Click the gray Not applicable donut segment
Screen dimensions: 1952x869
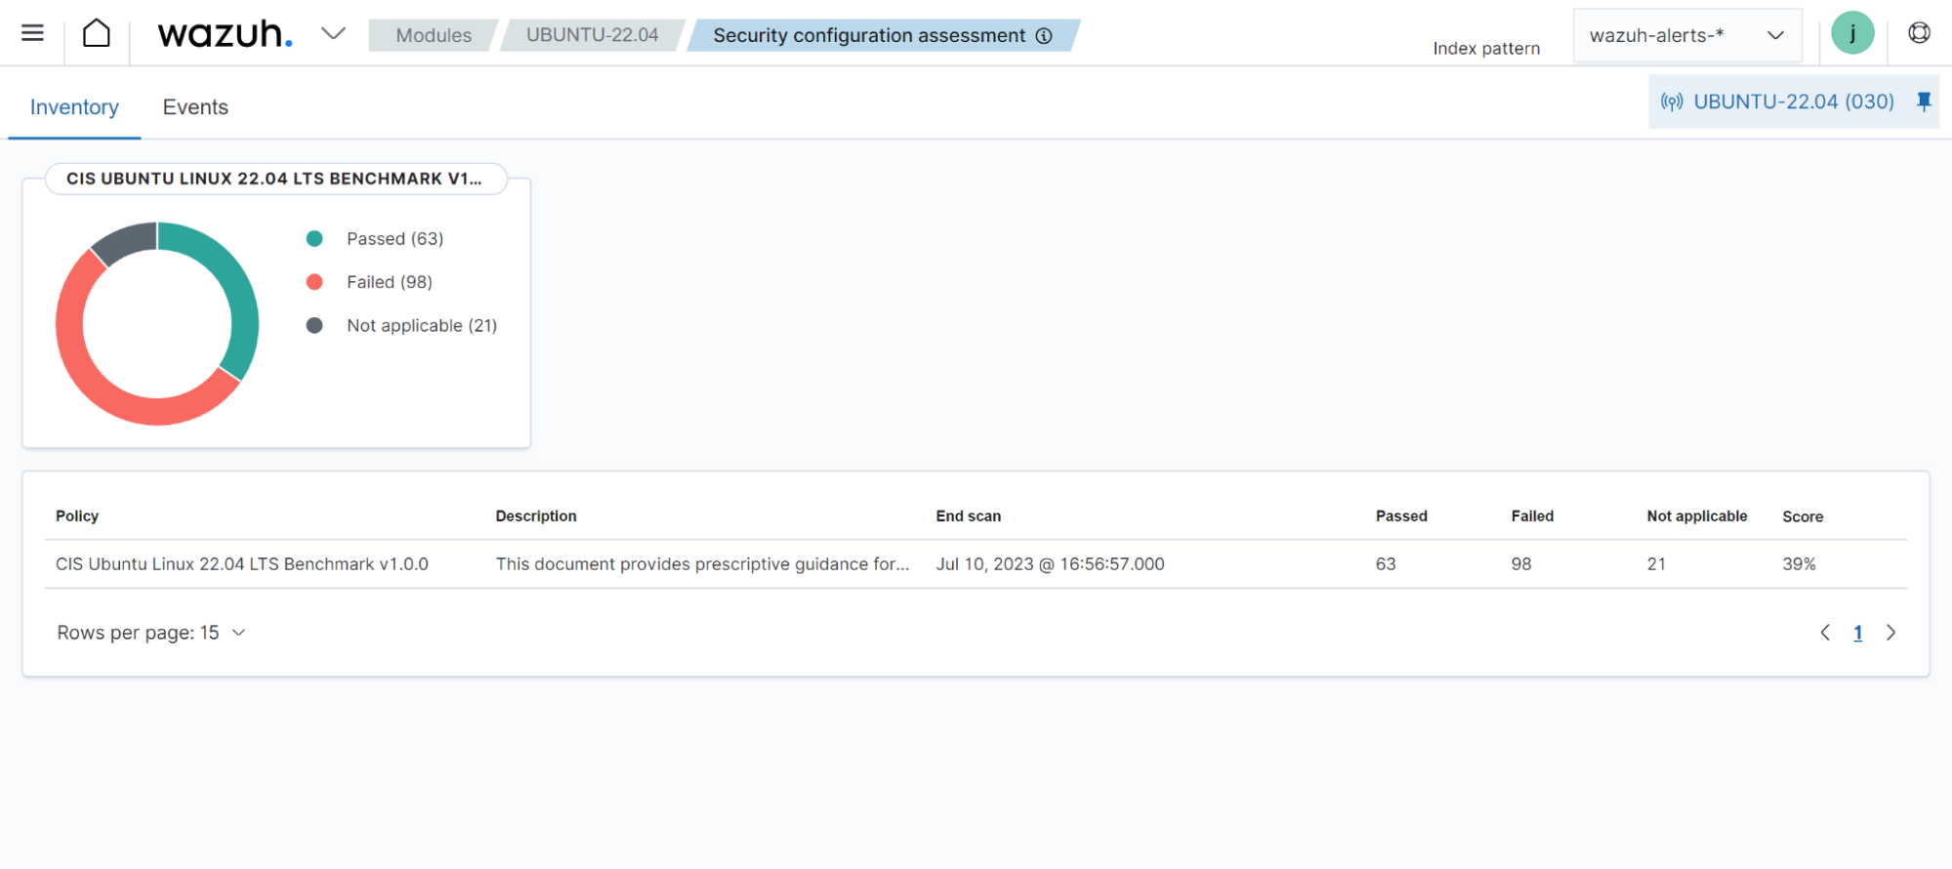tap(127, 240)
